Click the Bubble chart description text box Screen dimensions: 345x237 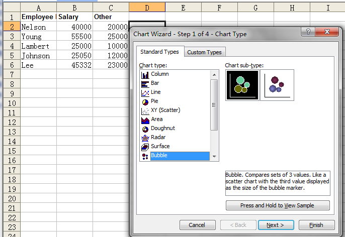278,183
